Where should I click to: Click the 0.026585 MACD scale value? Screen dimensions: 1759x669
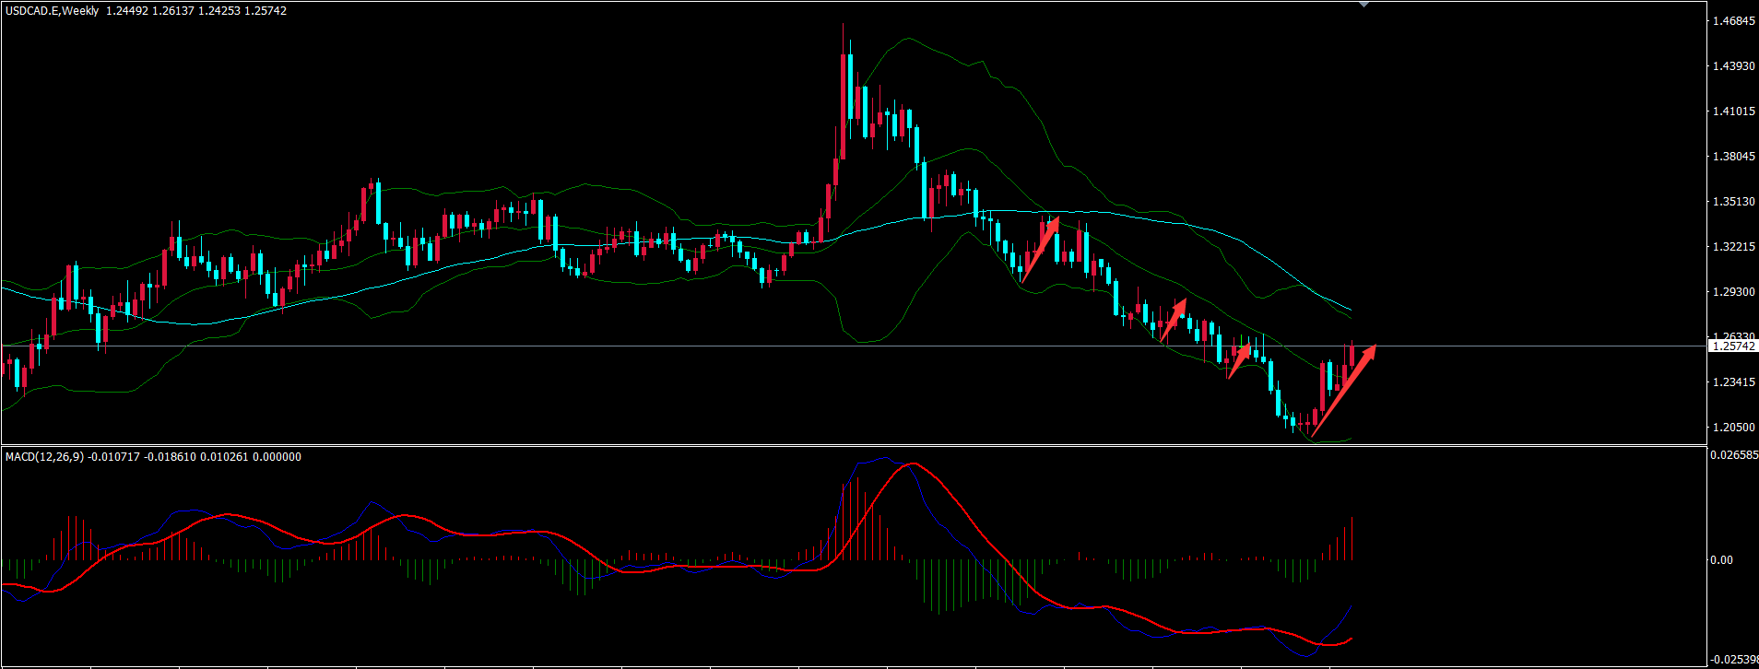(1733, 455)
